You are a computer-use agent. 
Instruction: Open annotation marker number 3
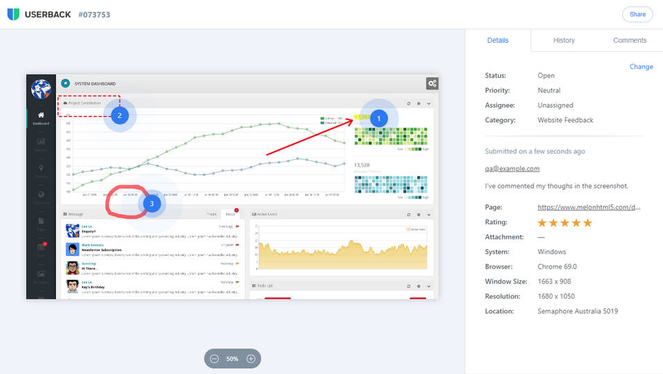tap(152, 204)
